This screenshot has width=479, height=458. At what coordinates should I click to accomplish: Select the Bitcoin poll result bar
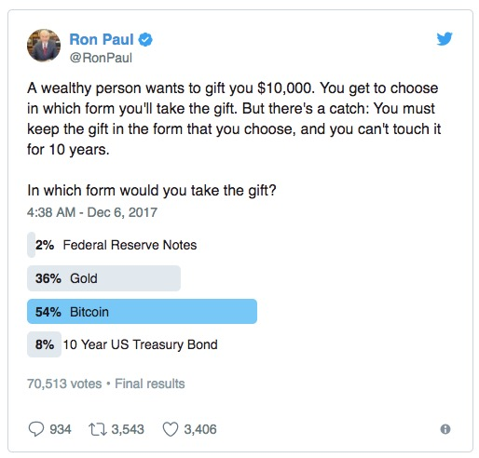pyautogui.click(x=142, y=312)
